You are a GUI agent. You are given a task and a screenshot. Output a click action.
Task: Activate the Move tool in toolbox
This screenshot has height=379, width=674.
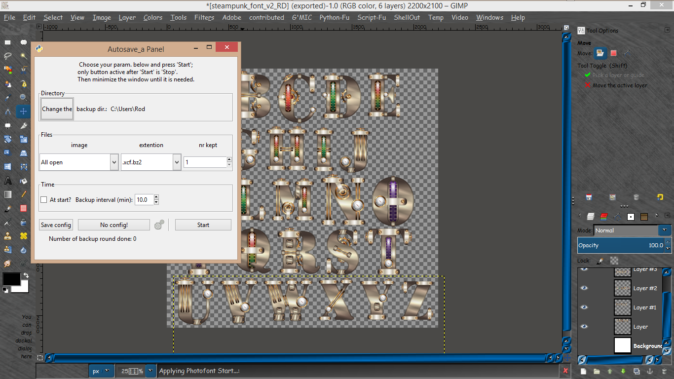(24, 112)
